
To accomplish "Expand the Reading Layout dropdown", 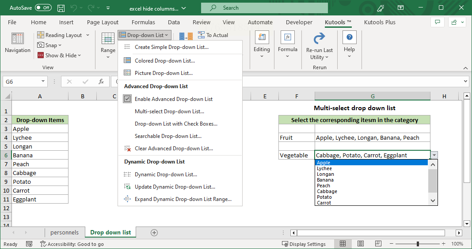I will tap(88, 35).
